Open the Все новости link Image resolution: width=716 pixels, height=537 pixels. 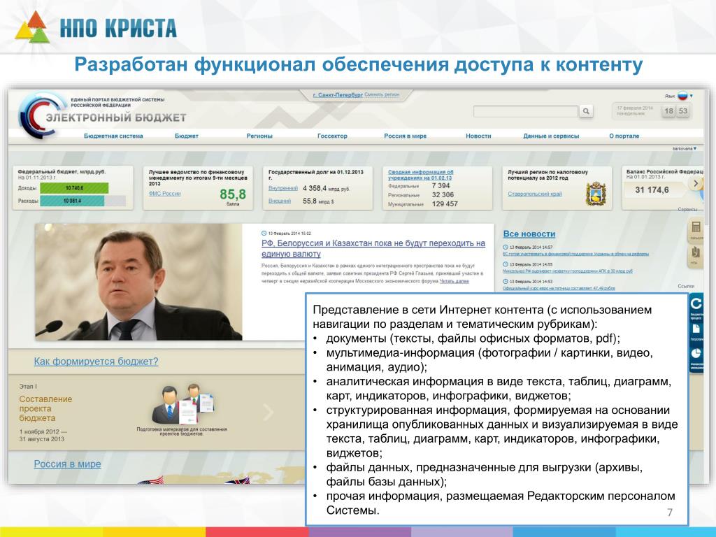point(529,234)
